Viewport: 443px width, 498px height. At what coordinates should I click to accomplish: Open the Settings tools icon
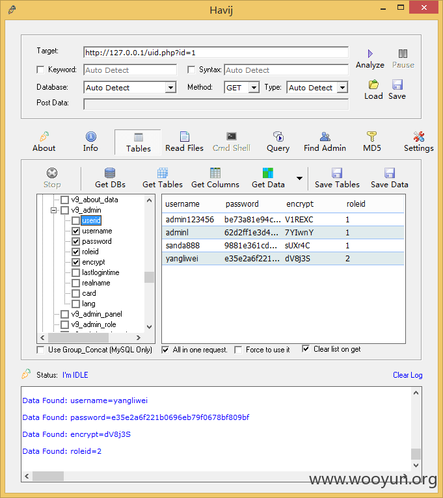(418, 137)
